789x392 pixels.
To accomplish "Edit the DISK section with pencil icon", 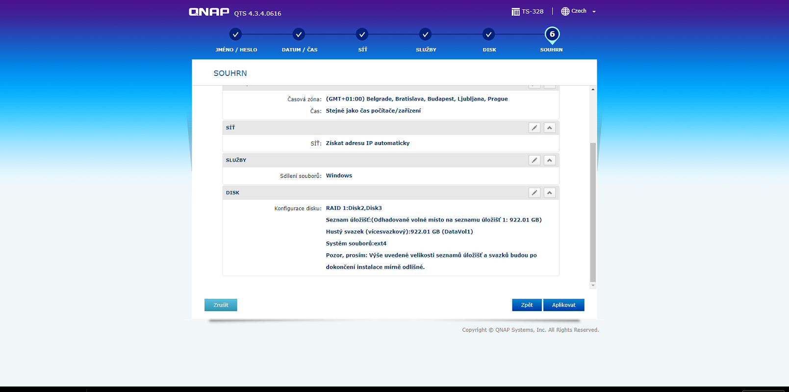I will [534, 193].
